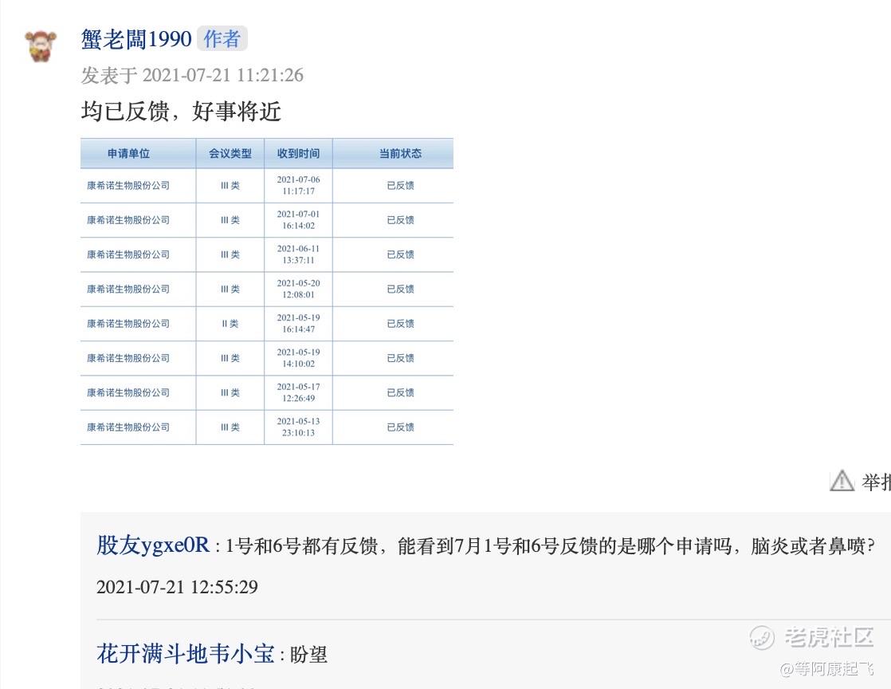The image size is (891, 689).
Task: Click the comment text 盼望
Action: (x=308, y=655)
